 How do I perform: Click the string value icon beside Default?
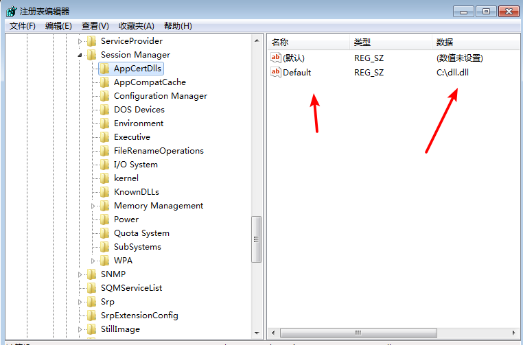(276, 72)
